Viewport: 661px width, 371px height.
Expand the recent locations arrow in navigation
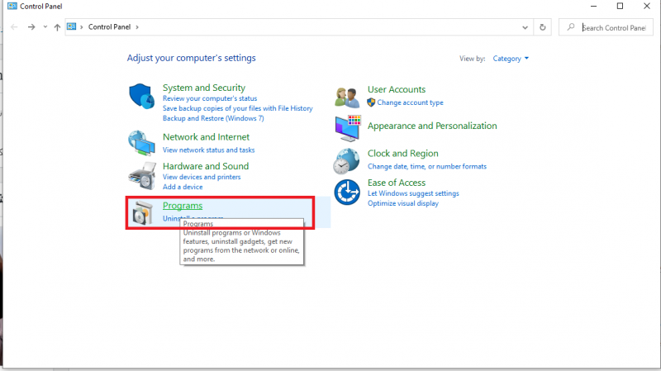click(x=45, y=27)
